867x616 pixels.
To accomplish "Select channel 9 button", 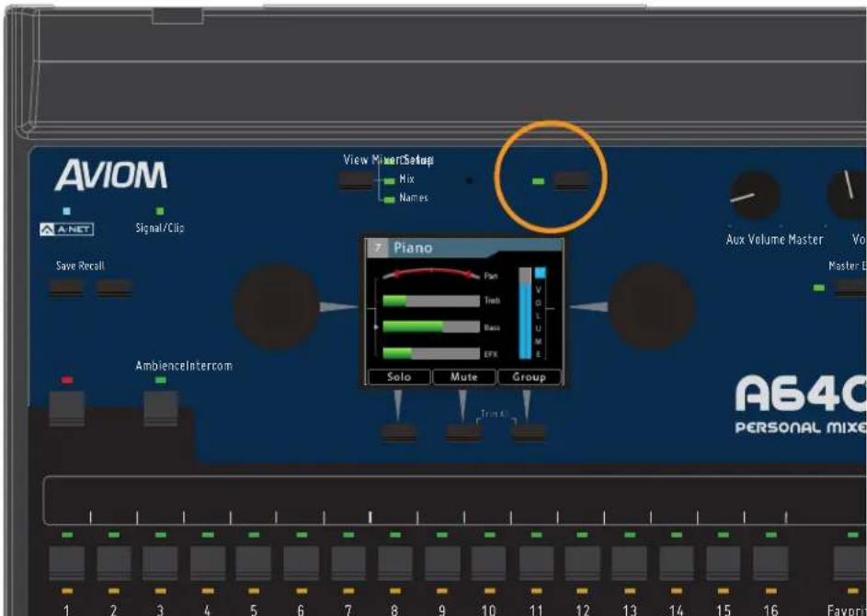I will pyautogui.click(x=442, y=564).
